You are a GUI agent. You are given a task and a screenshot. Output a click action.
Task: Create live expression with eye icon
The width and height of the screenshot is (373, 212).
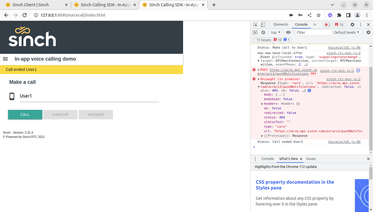(288, 32)
